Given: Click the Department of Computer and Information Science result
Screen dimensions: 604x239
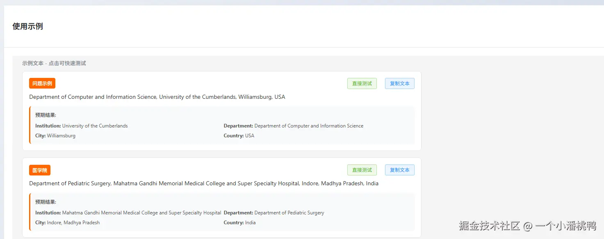Looking at the screenshot, I should [294, 126].
